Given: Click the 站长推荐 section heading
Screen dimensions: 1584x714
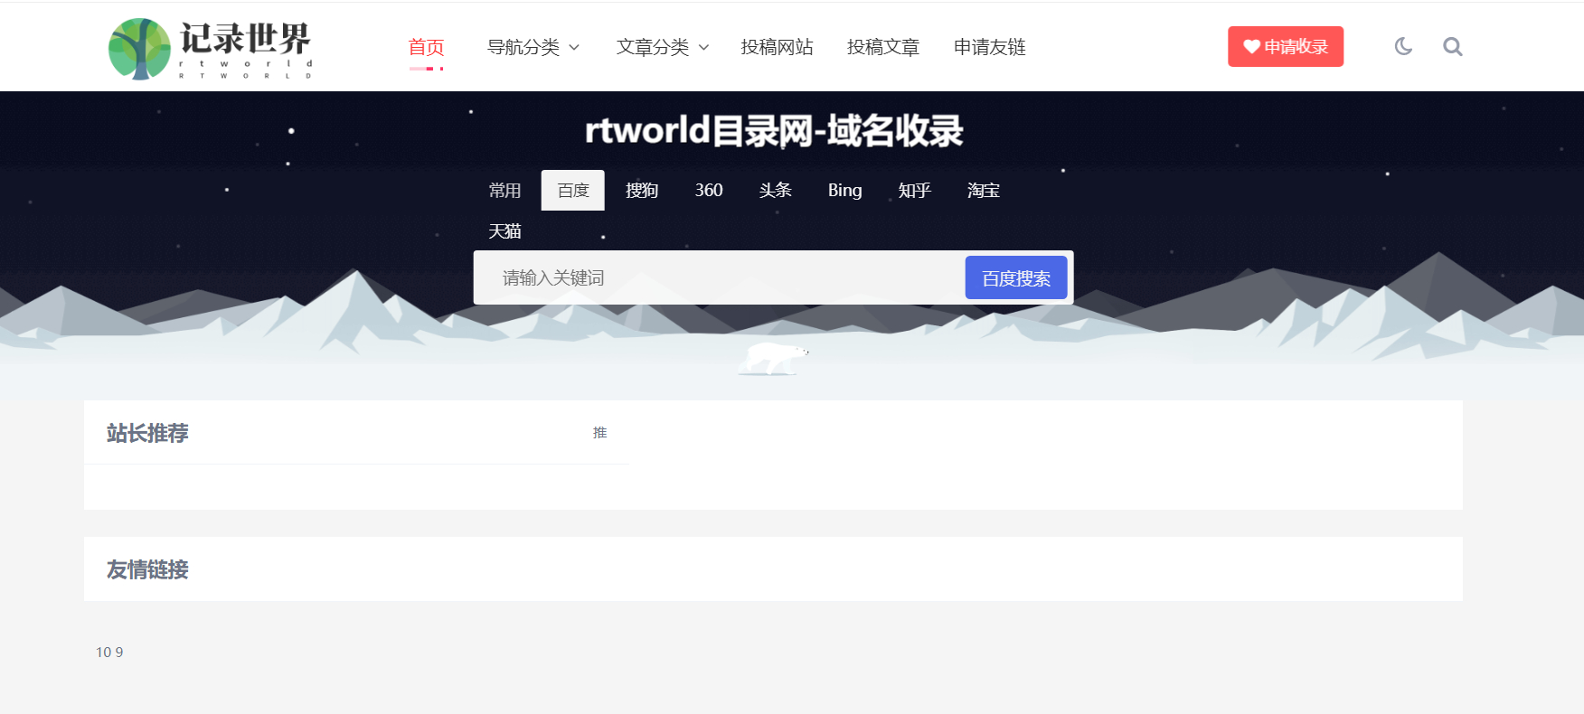Looking at the screenshot, I should [147, 434].
